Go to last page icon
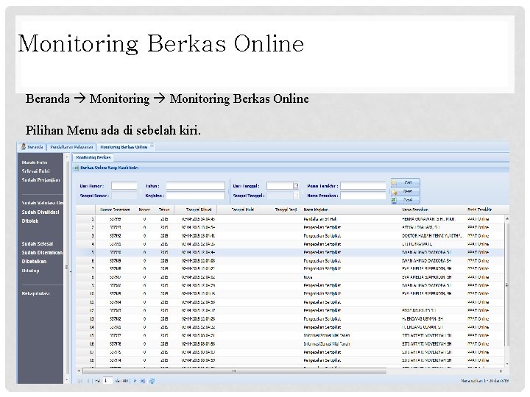 [x=143, y=381]
